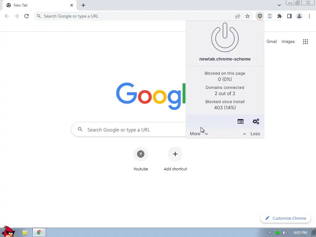Collapse the popup using Less
316x237 pixels.
pos(252,134)
